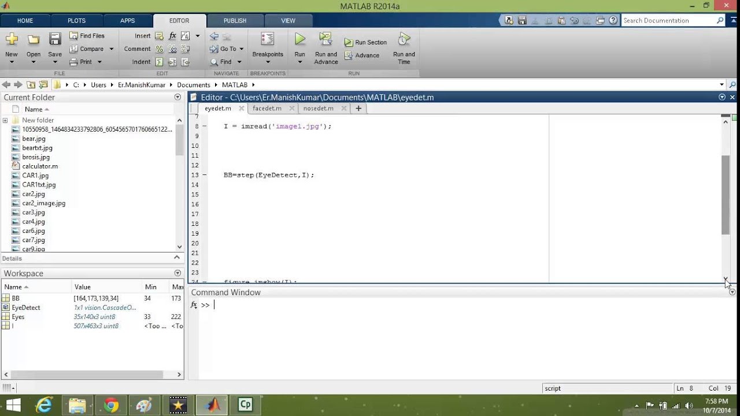Click the New file plus icon
The width and height of the screenshot is (740, 416).
click(12, 39)
